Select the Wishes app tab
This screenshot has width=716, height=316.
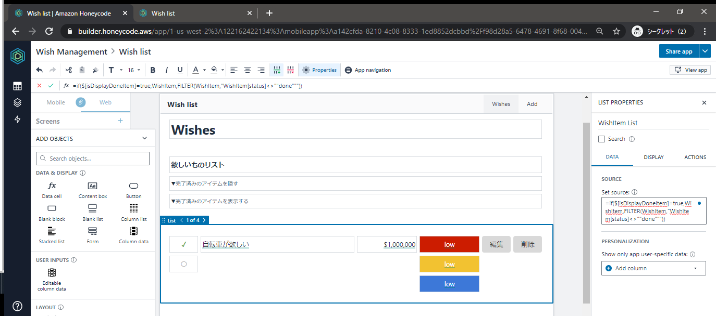(501, 104)
